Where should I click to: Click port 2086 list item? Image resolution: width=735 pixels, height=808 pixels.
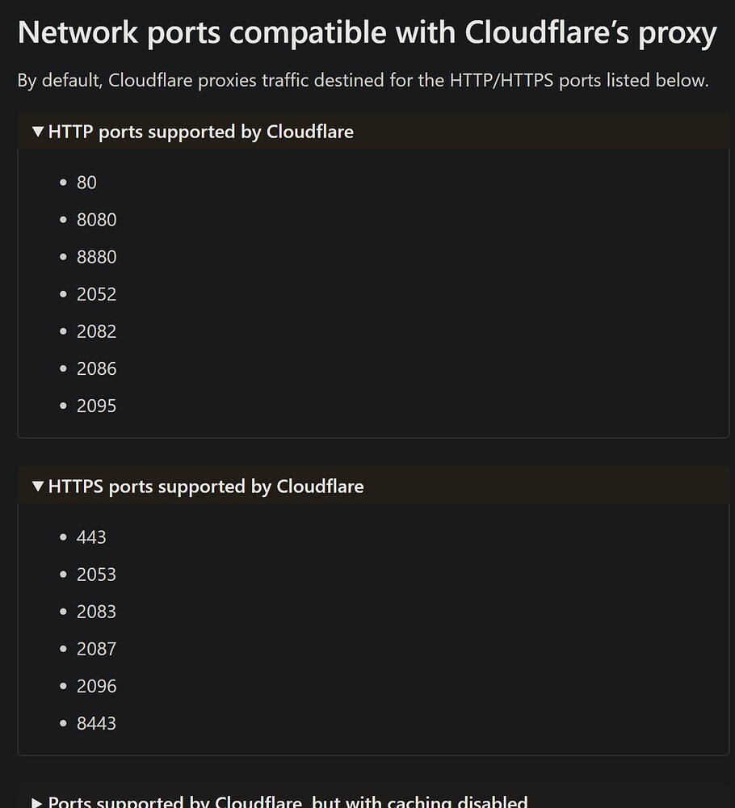(x=96, y=368)
